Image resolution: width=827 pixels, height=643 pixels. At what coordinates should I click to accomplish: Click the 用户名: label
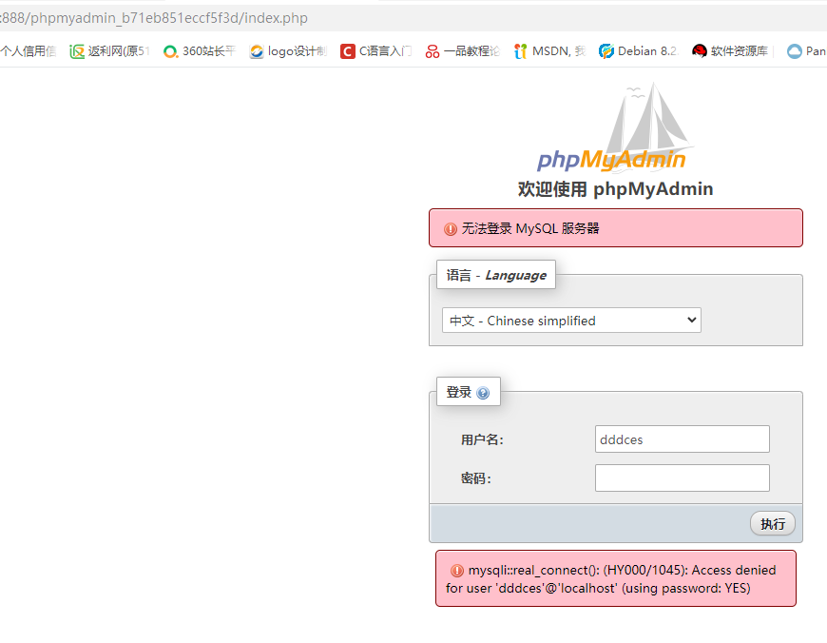click(482, 439)
